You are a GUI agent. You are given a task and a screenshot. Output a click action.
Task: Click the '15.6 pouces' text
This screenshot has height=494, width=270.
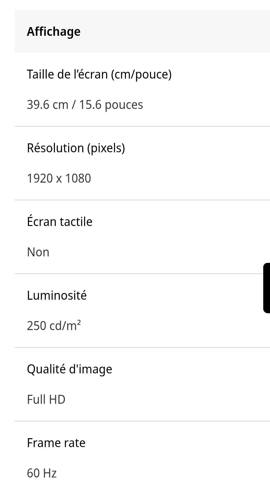tap(111, 105)
